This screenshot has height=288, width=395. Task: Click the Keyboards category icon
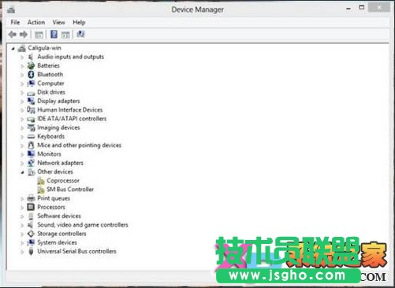coord(31,136)
